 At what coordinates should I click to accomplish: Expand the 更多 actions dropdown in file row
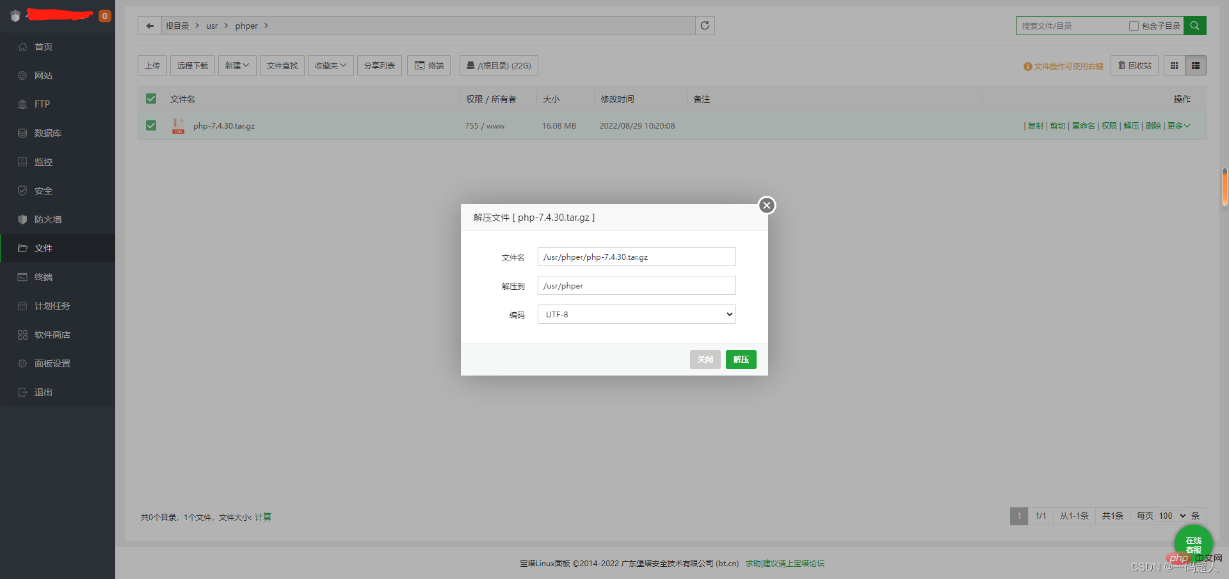[1178, 126]
